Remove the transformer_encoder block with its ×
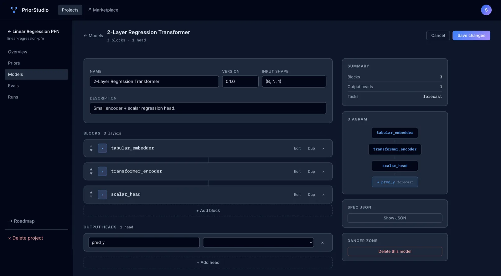The image size is (501, 276). click(x=323, y=171)
